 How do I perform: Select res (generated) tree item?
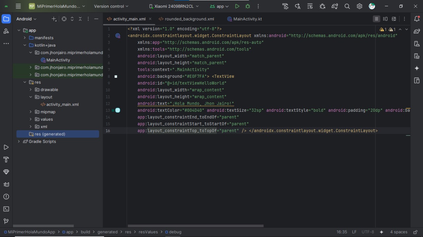click(58, 134)
